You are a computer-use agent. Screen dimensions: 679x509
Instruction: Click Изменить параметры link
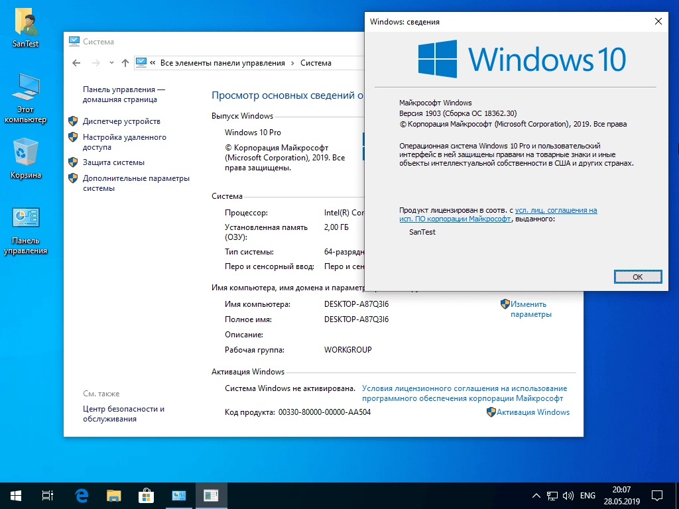(531, 309)
